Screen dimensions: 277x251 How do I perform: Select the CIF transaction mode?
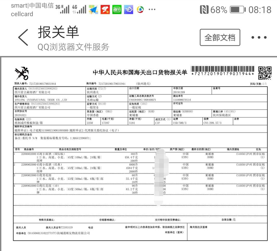158,123
